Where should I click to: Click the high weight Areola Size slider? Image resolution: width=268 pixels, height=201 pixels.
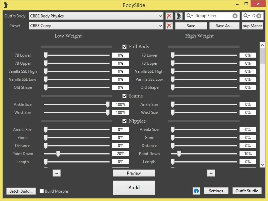click(x=204, y=130)
